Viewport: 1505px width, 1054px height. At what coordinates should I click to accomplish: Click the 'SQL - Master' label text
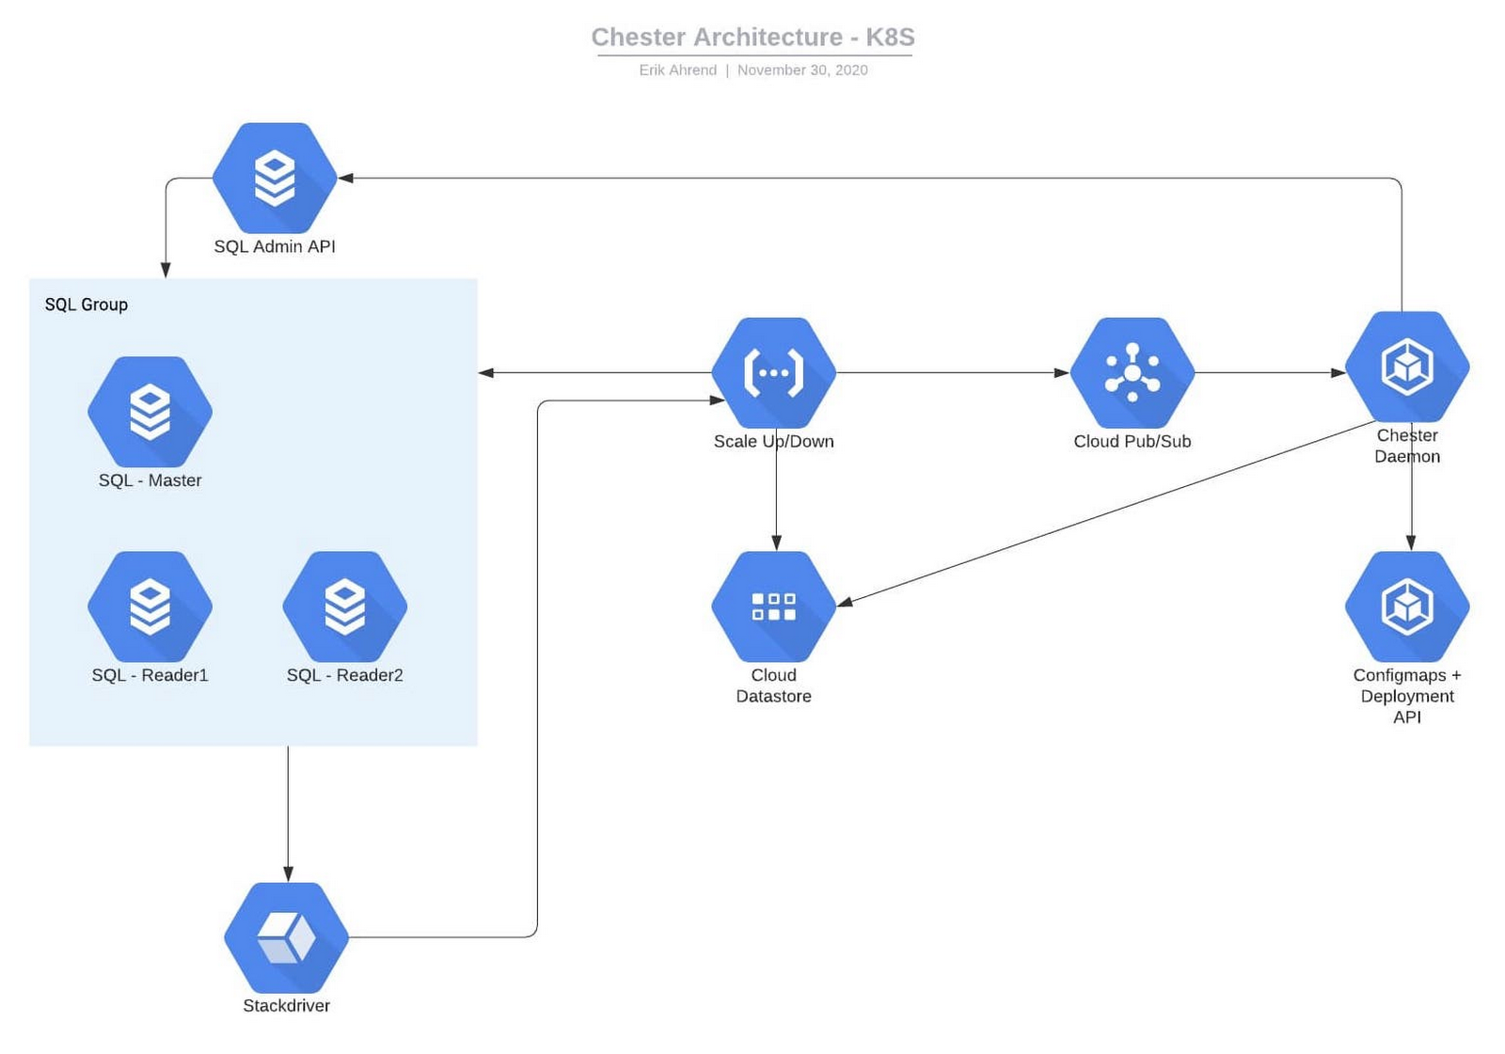[x=150, y=480]
